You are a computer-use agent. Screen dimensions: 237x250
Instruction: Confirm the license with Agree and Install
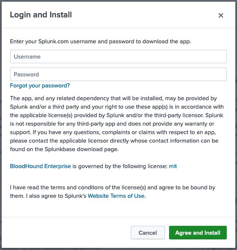point(198,233)
